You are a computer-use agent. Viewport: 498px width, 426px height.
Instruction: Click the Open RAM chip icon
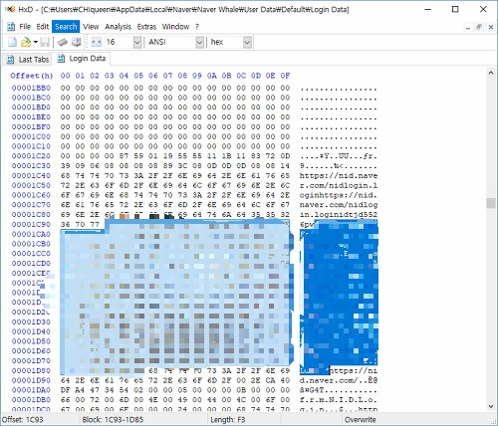pyautogui.click(x=63, y=42)
